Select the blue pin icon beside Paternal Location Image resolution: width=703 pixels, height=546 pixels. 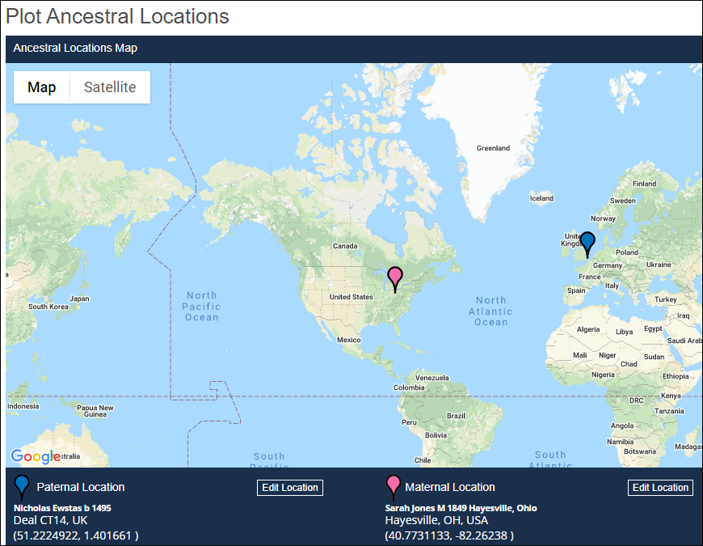coord(21,486)
